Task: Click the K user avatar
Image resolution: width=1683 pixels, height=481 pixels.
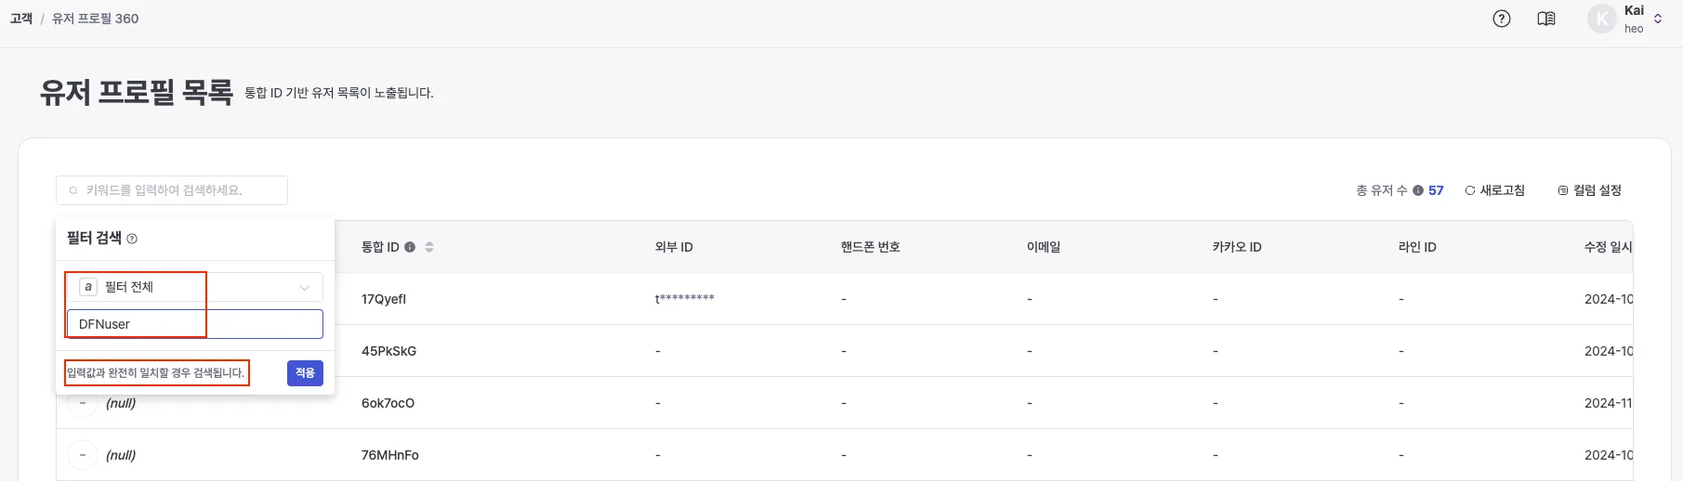Action: (x=1601, y=19)
